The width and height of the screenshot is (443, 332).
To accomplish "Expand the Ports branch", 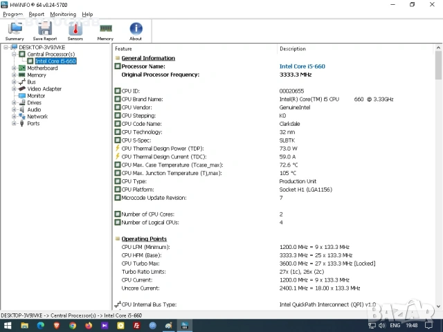I will coord(14,123).
